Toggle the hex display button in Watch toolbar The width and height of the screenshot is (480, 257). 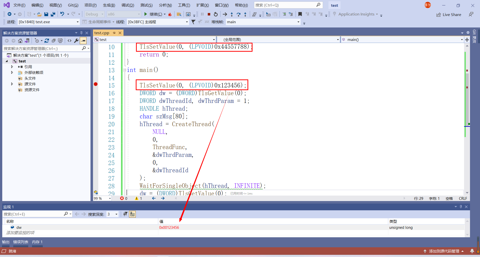coord(132,214)
